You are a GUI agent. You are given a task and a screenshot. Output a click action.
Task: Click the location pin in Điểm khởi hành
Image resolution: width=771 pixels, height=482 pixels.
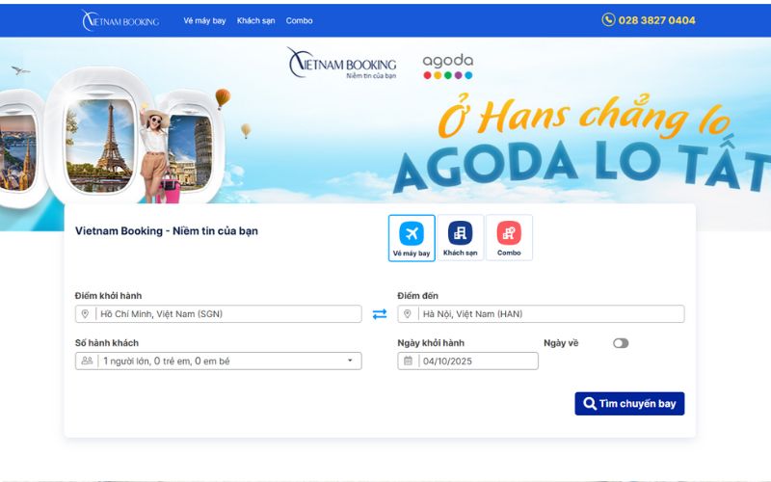coord(85,314)
